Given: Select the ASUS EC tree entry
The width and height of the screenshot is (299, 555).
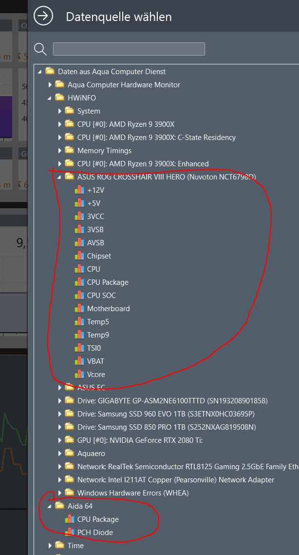Looking at the screenshot, I should pos(91,388).
